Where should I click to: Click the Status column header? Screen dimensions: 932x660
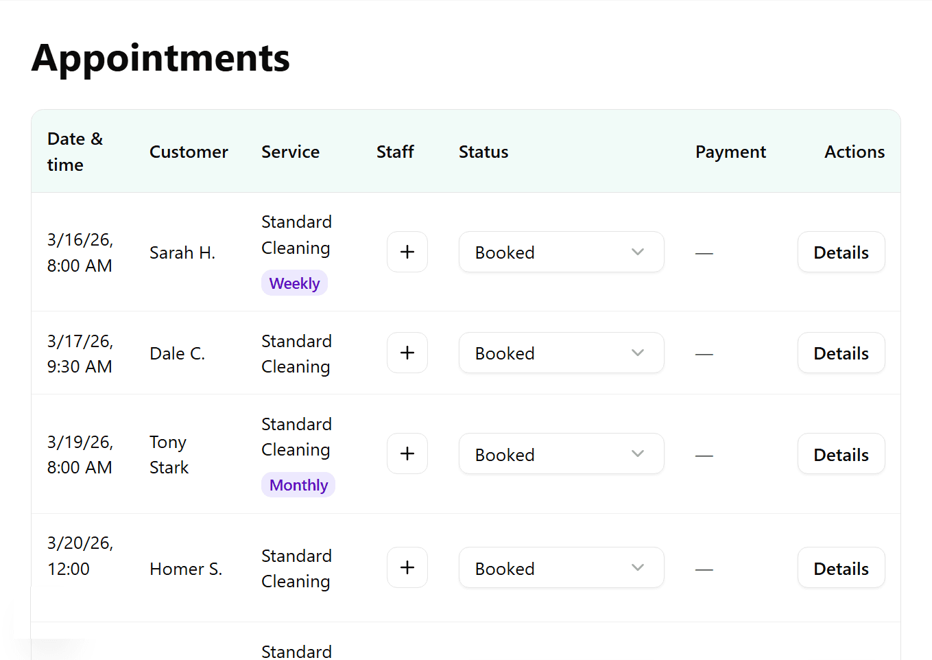click(x=483, y=152)
